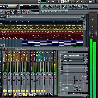98x98 pixels.
Task: Click the Dropbox tray icon
Action: 53,1
